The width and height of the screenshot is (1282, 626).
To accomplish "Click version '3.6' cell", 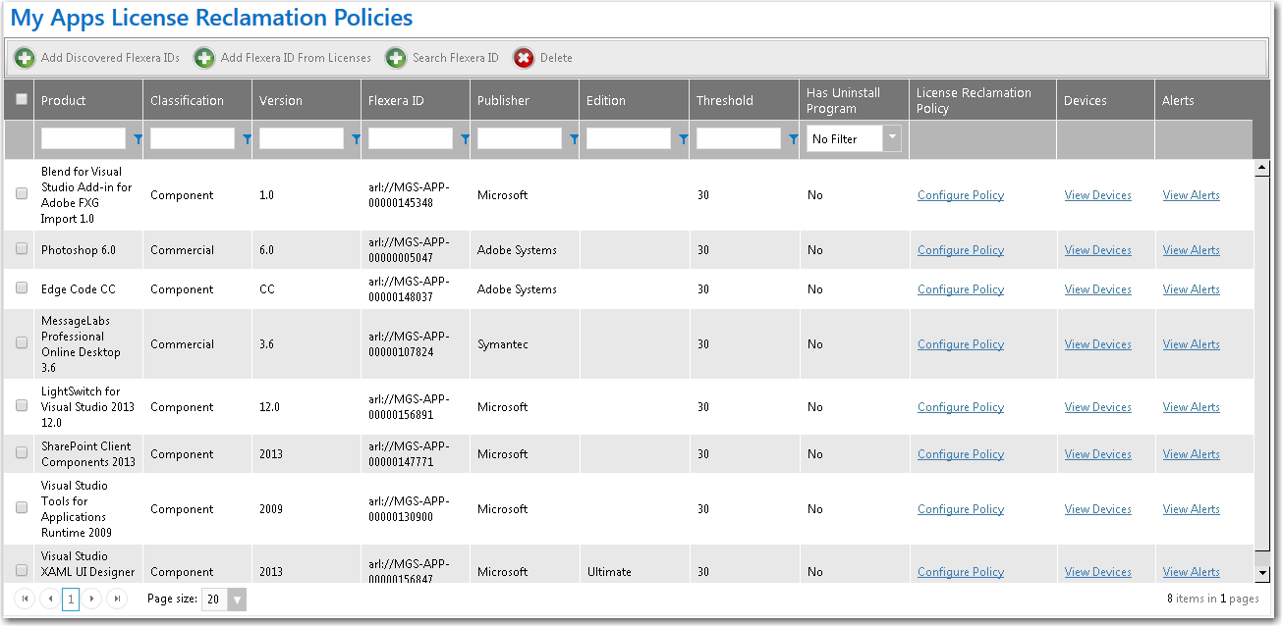I will [266, 344].
